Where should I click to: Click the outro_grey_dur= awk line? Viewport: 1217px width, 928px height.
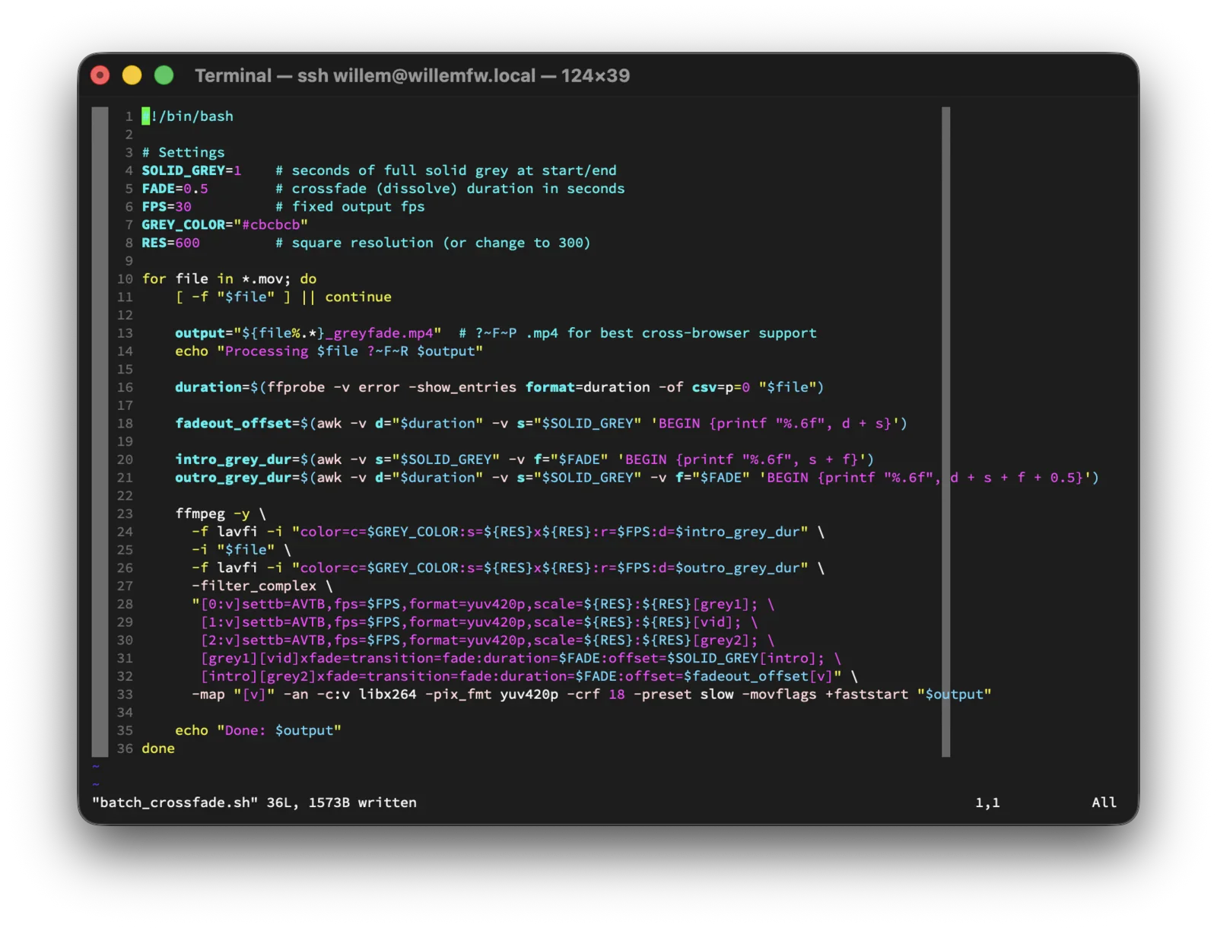(637, 478)
